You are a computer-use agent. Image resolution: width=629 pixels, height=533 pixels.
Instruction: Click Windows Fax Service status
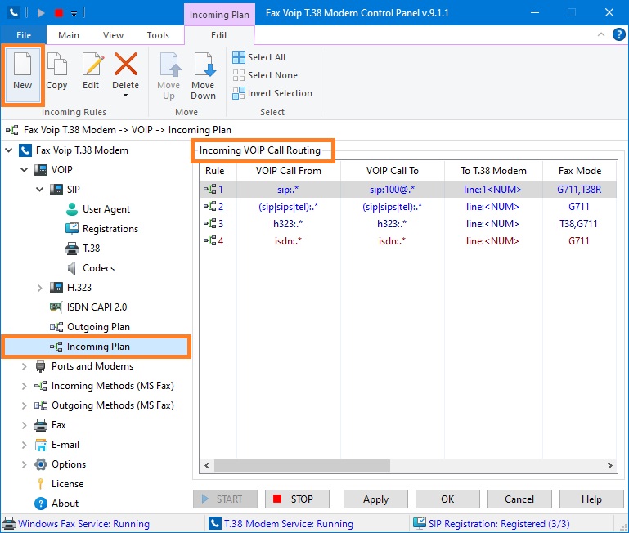click(76, 524)
